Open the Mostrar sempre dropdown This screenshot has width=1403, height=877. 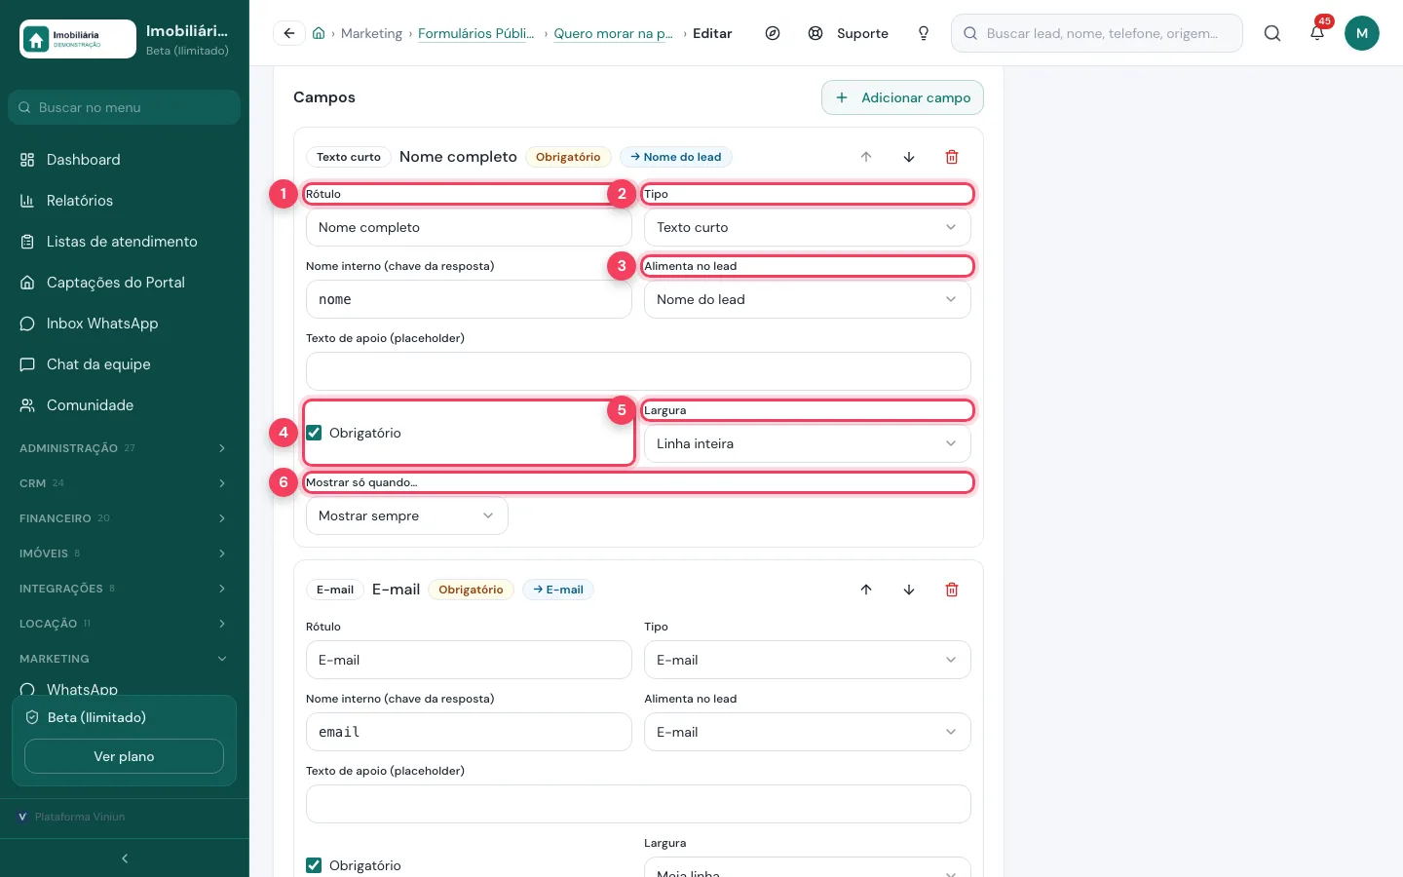[407, 515]
